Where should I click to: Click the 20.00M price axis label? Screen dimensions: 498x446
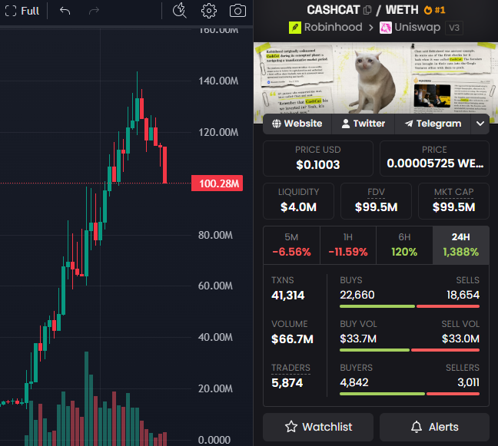point(215,388)
